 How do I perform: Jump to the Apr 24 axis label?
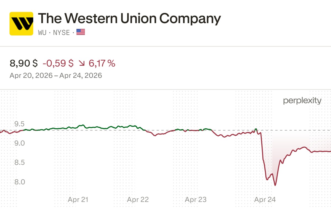pyautogui.click(x=265, y=199)
